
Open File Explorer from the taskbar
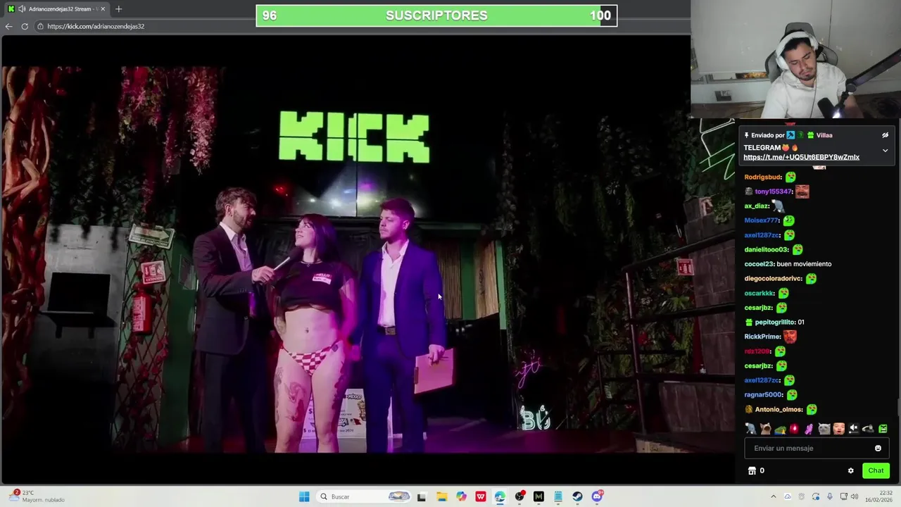click(441, 496)
